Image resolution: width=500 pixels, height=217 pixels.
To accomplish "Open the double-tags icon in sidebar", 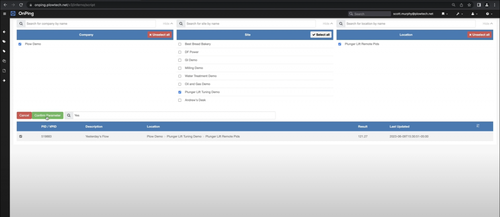I will (x=4, y=41).
